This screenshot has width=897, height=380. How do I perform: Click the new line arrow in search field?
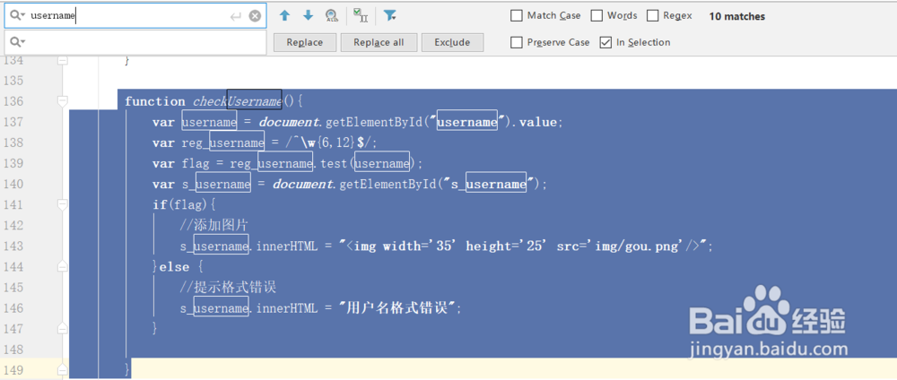click(235, 16)
